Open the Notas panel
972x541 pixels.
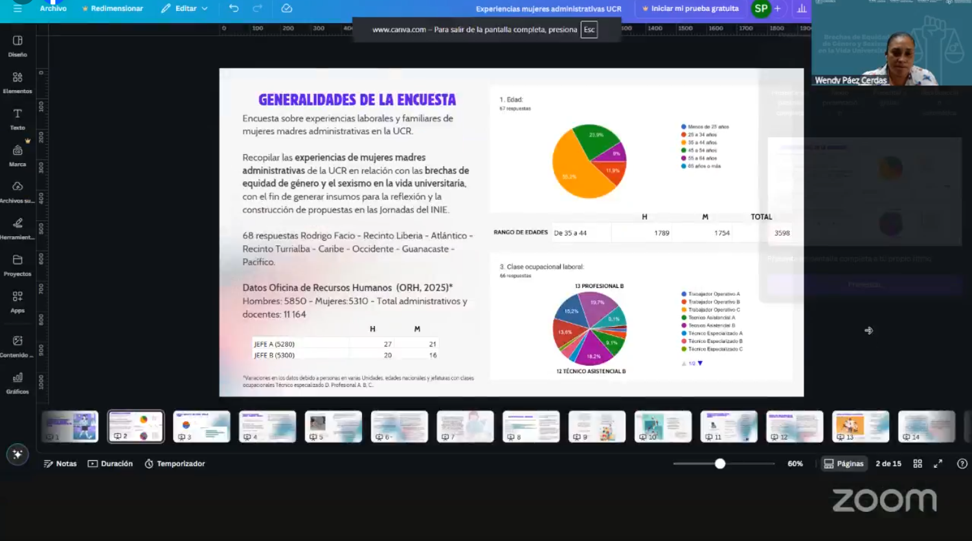coord(60,463)
